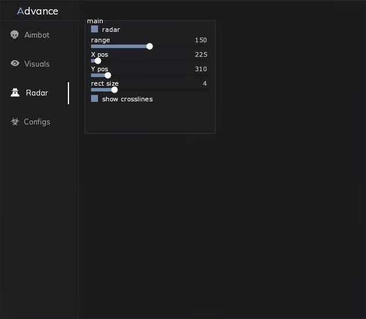The height and width of the screenshot is (319, 366).
Task: Click the range slider handle
Action: point(150,46)
